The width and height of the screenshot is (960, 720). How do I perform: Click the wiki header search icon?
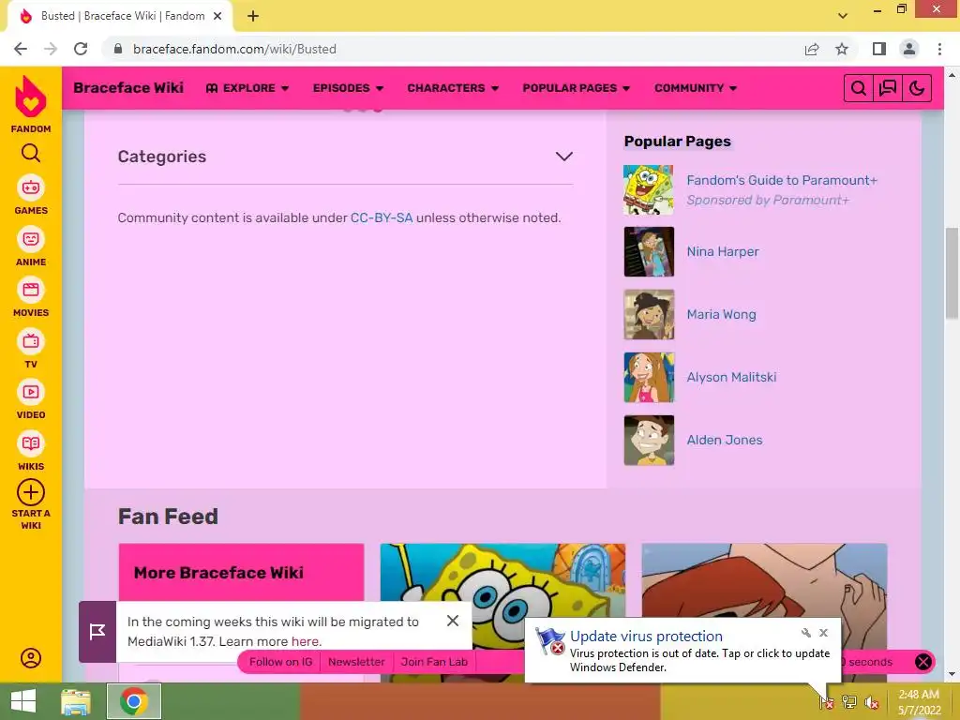click(859, 88)
